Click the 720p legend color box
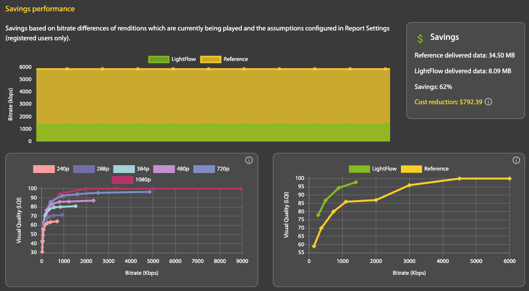529x291 pixels. coord(204,169)
